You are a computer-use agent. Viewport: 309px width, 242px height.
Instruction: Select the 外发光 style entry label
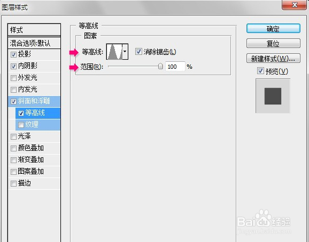pyautogui.click(x=28, y=78)
